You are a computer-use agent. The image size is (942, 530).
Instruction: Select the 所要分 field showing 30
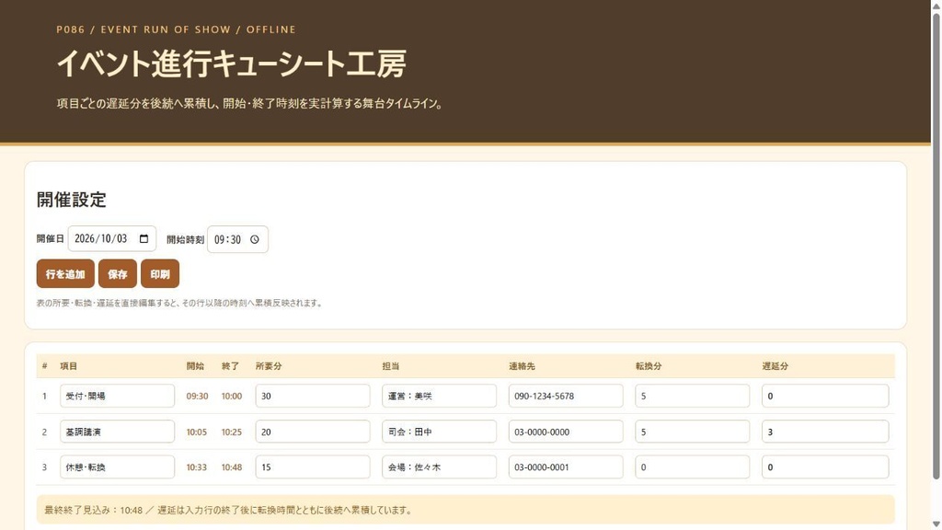click(x=313, y=396)
